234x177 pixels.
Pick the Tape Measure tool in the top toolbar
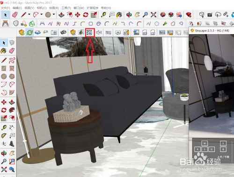[103, 15]
